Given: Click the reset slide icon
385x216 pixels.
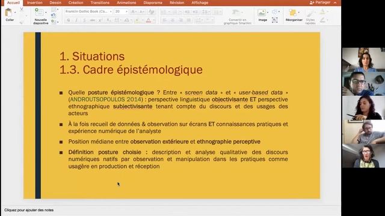Looking at the screenshot, I should click(54, 16).
